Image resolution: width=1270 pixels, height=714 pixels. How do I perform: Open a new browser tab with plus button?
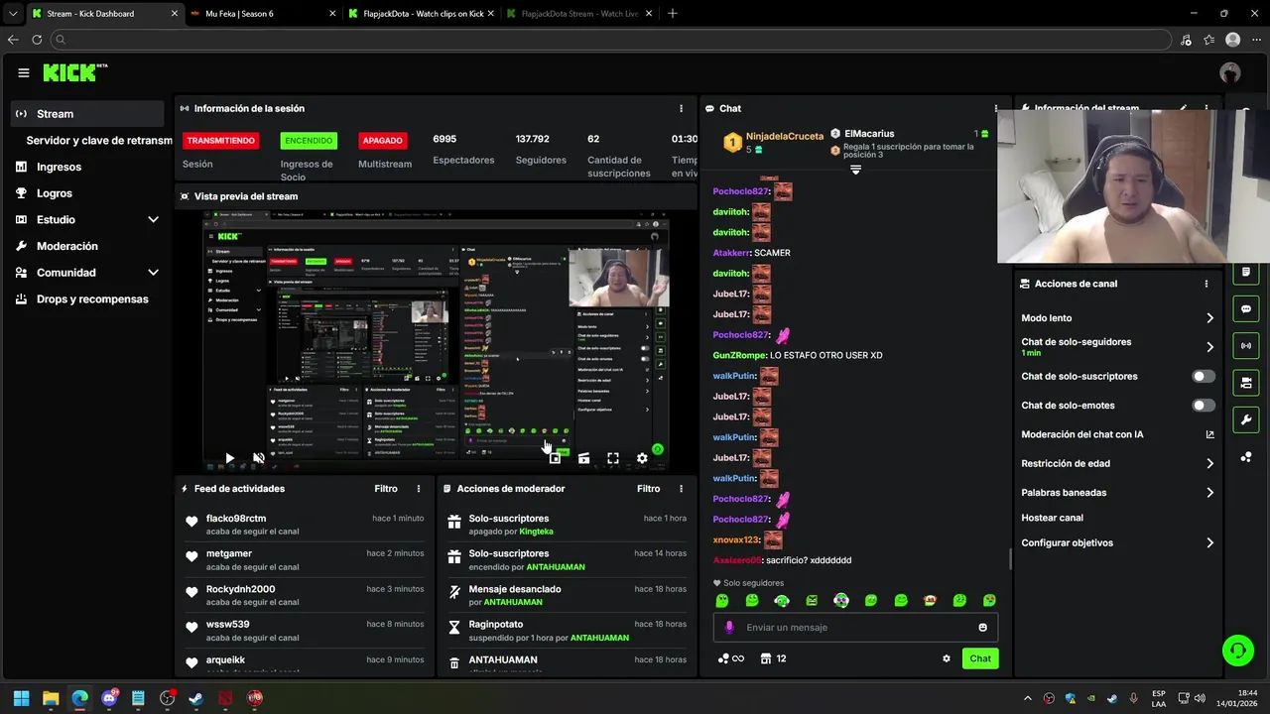(x=673, y=14)
